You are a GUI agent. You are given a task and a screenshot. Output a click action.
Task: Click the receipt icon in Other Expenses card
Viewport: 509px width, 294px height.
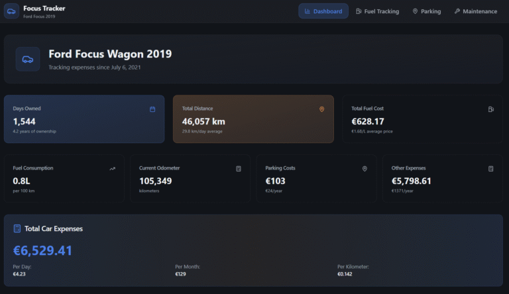[x=490, y=169]
